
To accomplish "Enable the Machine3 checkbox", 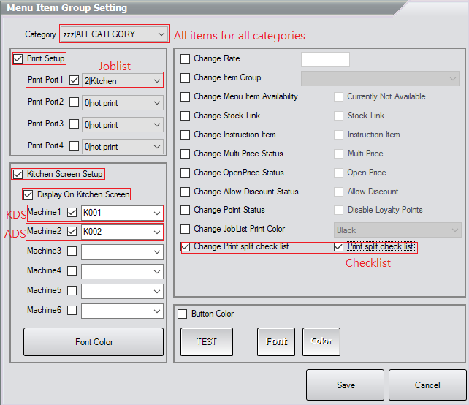I will (72, 251).
